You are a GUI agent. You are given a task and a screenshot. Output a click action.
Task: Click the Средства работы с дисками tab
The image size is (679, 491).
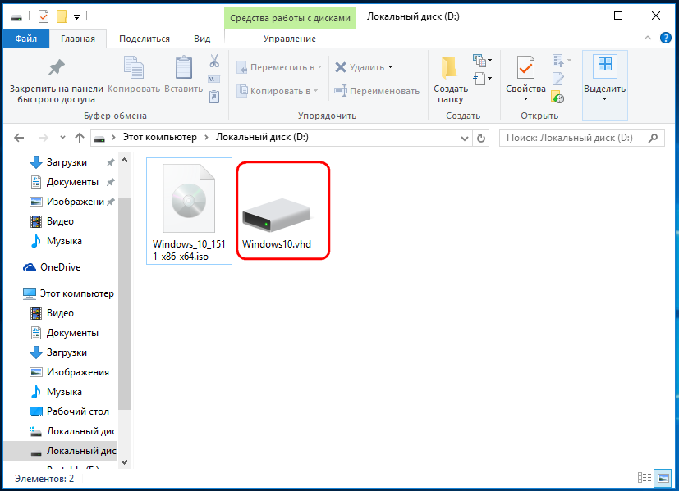pos(290,18)
